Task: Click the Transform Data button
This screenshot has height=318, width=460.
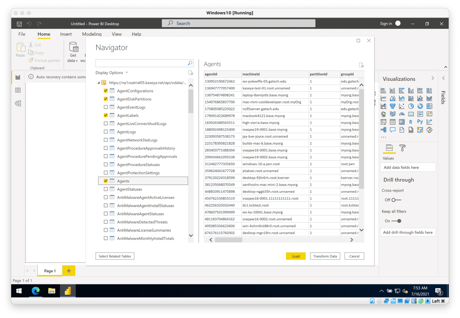Action: [325, 256]
